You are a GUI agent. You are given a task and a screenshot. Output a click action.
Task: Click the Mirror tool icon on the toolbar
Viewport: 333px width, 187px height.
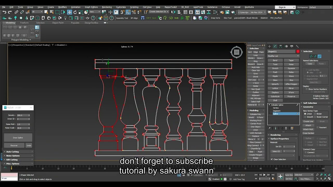(173, 12)
